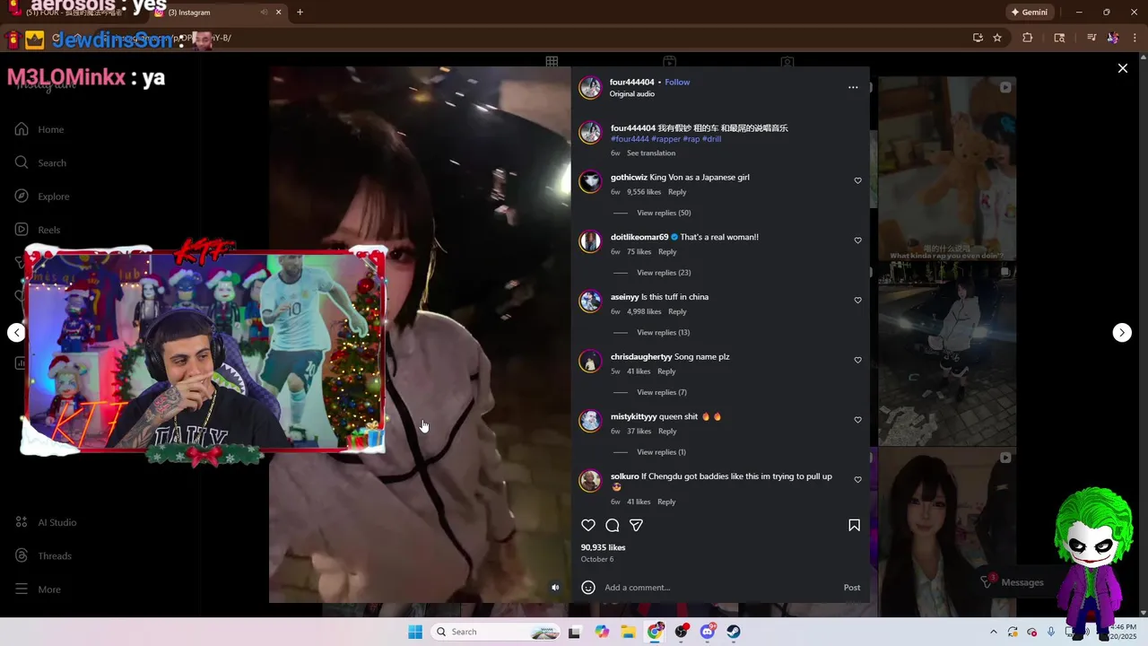Open gothicwiz's profile avatar

(590, 182)
